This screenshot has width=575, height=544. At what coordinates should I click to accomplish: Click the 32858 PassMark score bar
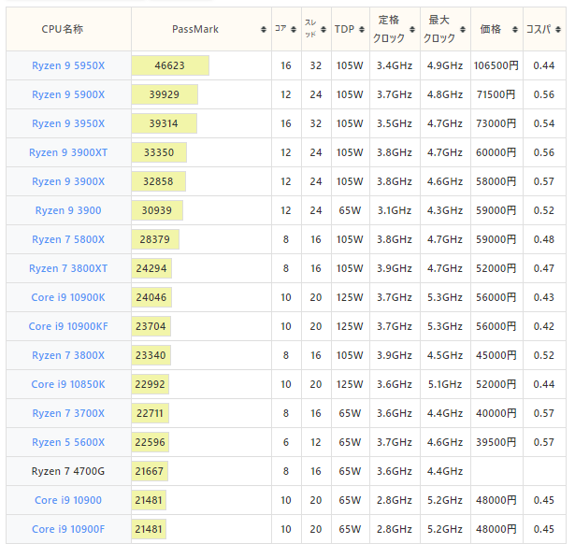pos(159,181)
